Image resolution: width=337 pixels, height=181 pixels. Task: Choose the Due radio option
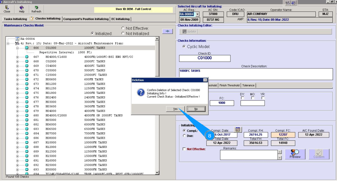[184, 136]
